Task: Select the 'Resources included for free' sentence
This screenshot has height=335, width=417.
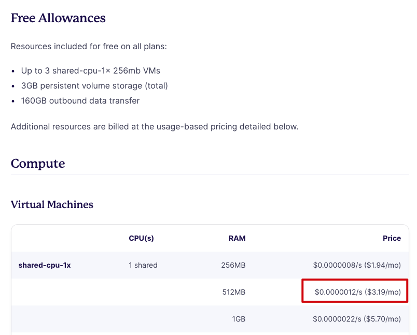Action: 89,47
